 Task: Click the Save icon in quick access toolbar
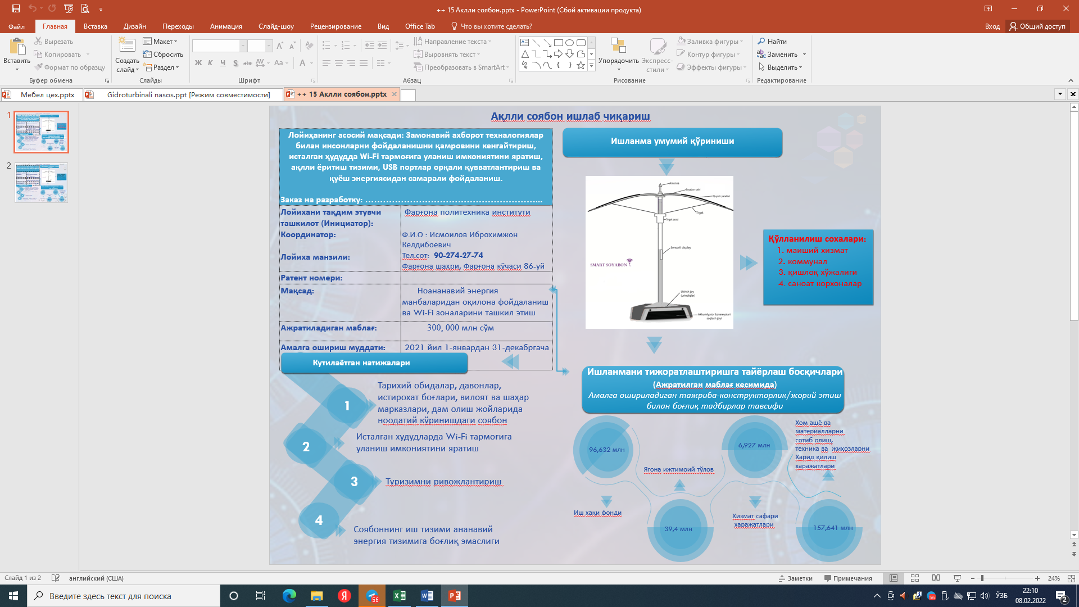click(16, 8)
